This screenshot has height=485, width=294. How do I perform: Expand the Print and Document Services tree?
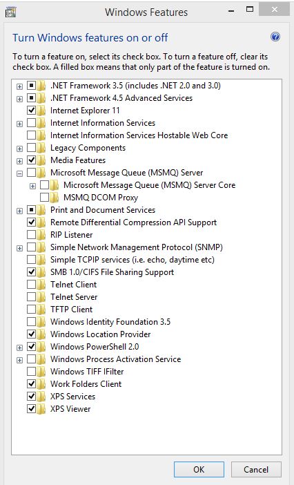[x=20, y=211]
